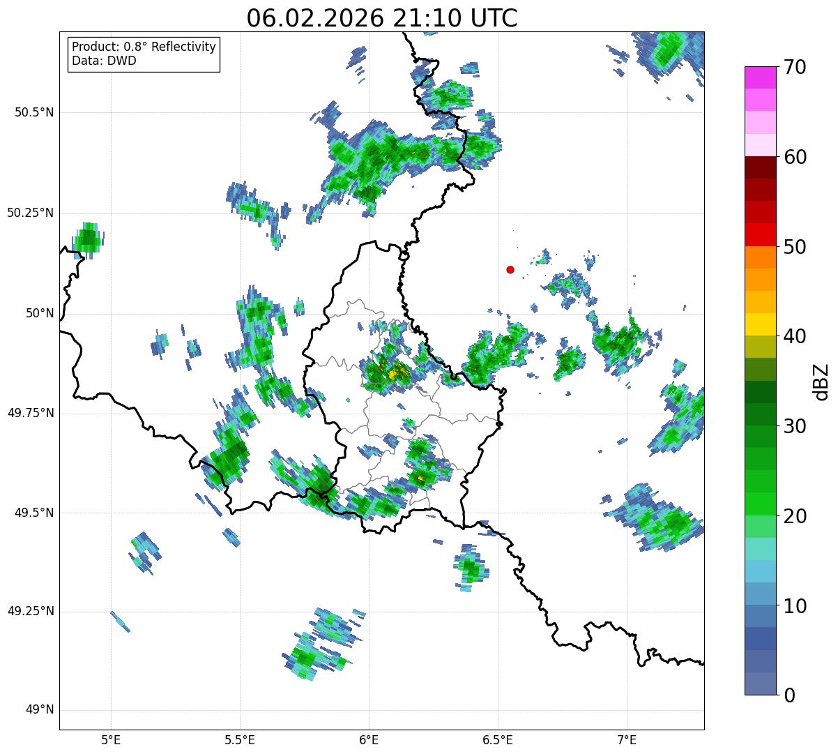Click the colorbar value 60
Viewport: 838px width, 754px height.
[x=795, y=157]
